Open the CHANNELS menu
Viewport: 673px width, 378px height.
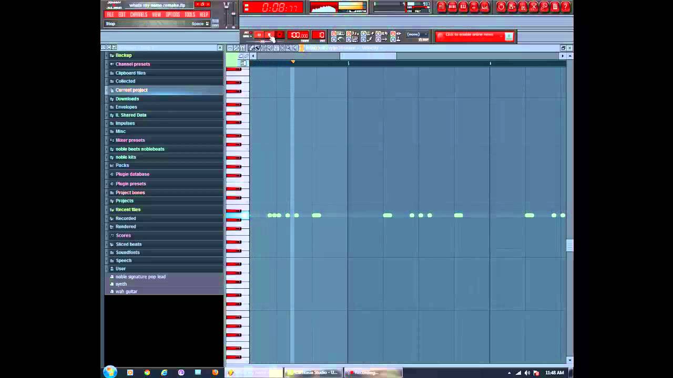tap(138, 15)
